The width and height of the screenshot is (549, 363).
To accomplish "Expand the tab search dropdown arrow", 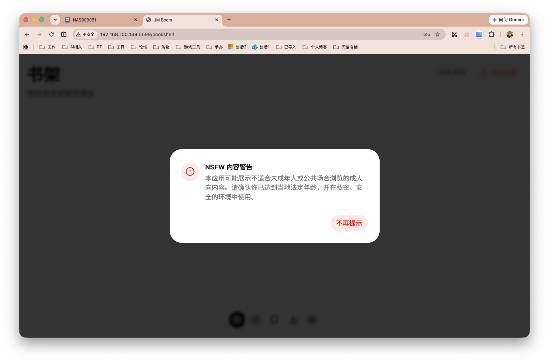I will click(55, 20).
